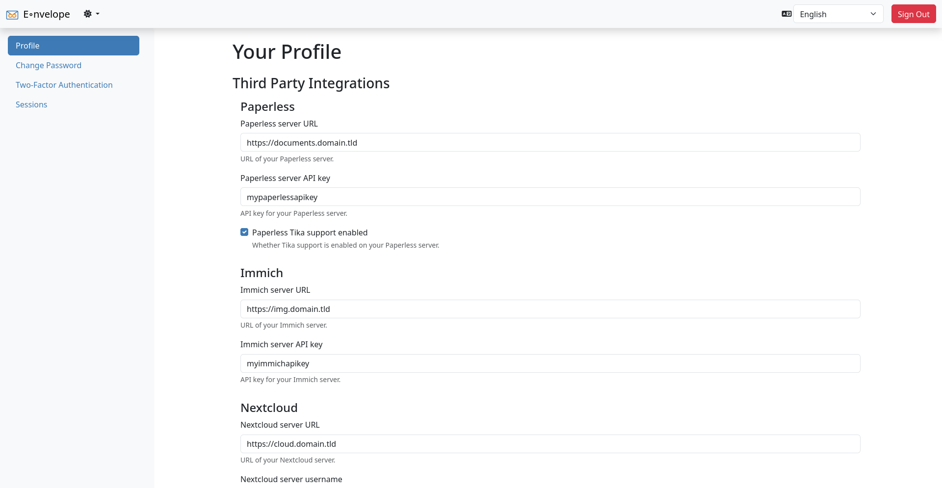Screen dimensions: 942x488
Task: Click the Envelope logo icon
Action: (12, 14)
